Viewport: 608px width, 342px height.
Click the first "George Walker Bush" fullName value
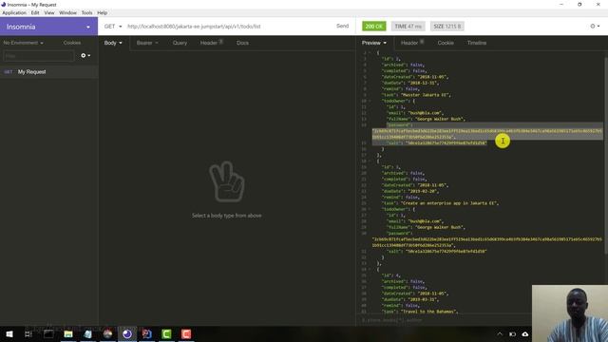440,119
